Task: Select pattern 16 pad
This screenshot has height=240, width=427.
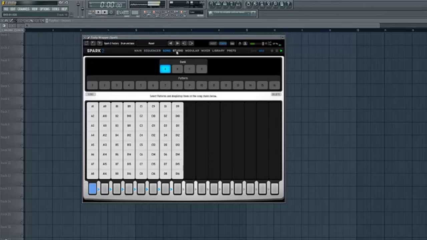Action: pos(274,85)
